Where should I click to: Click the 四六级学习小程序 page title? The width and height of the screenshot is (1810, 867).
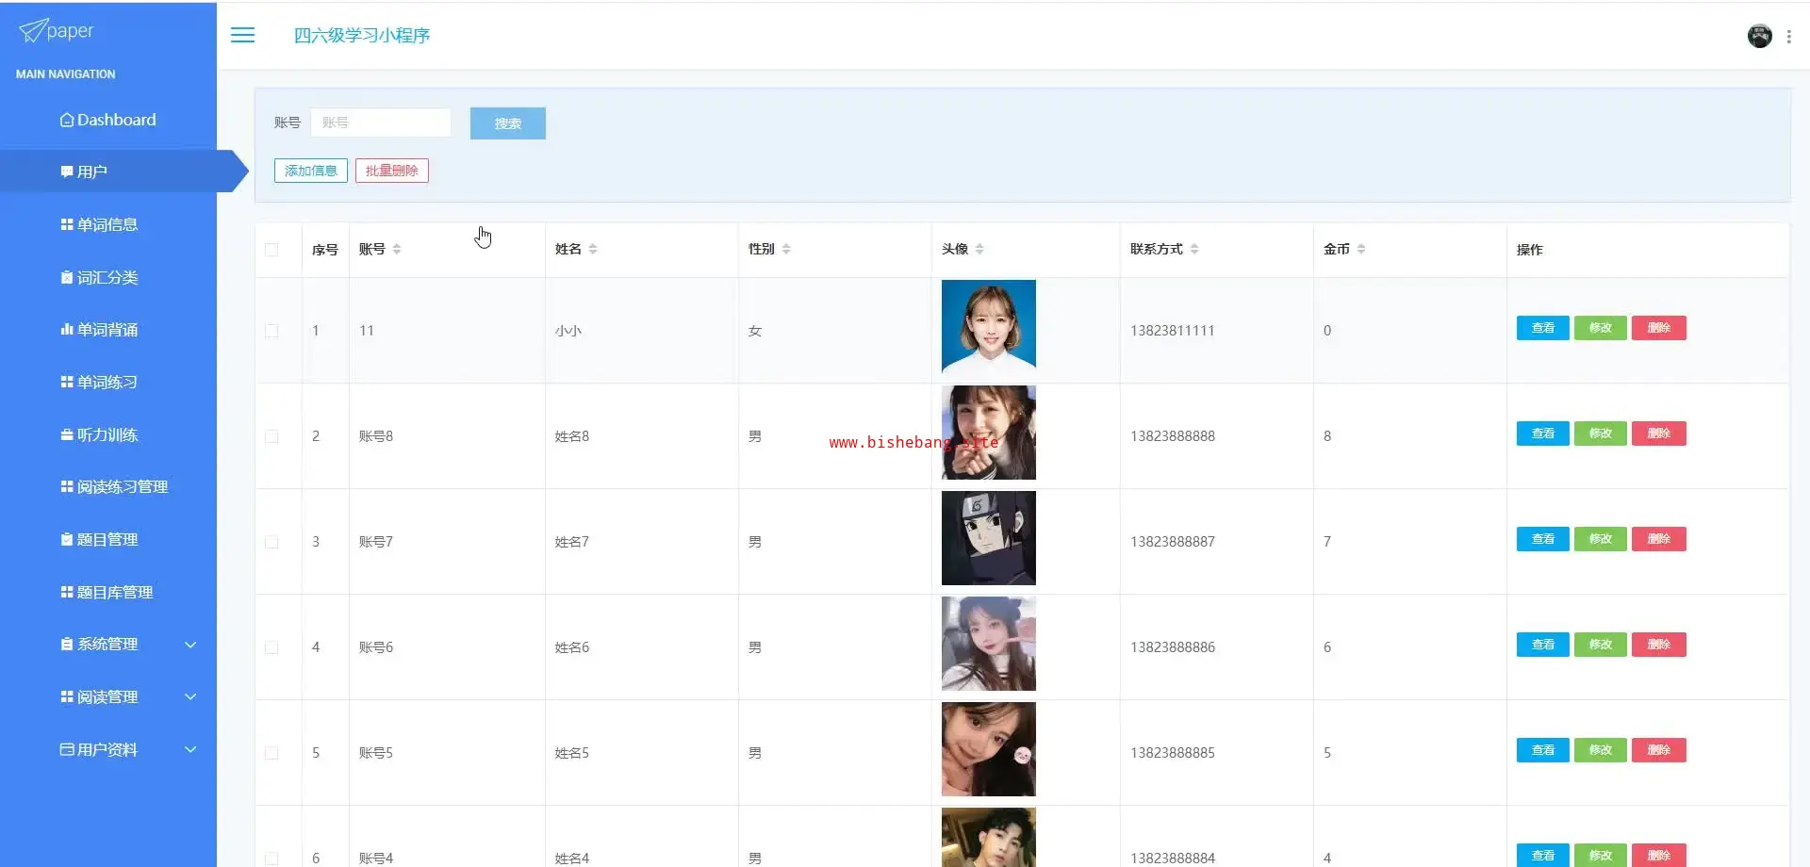pyautogui.click(x=362, y=35)
